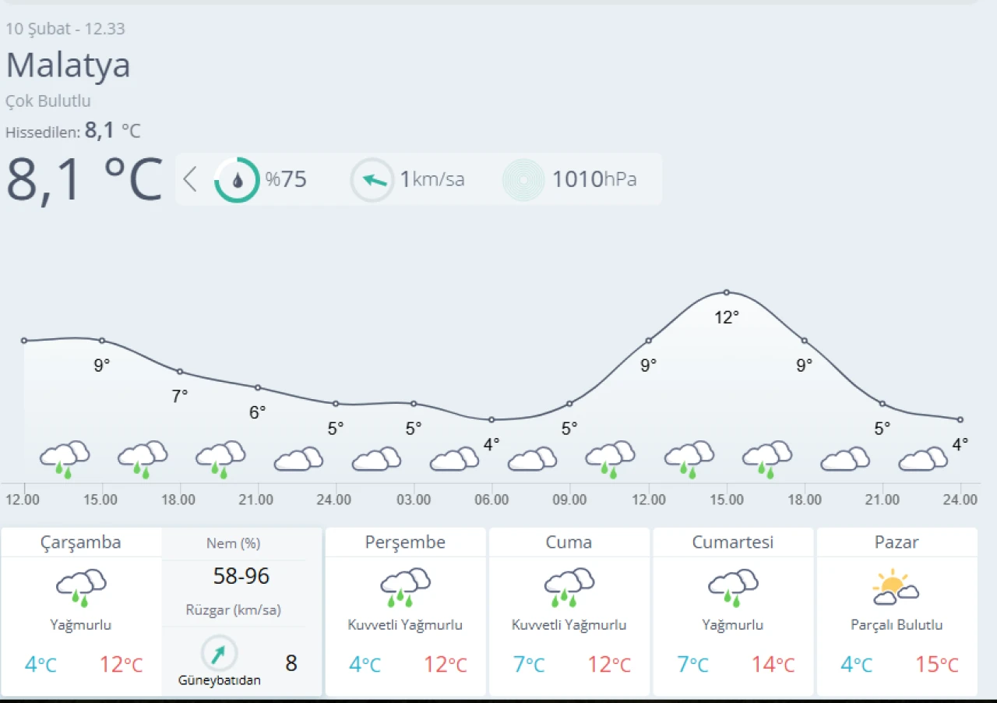997x703 pixels.
Task: Click the humidity droplet gauge icon
Action: tap(237, 180)
